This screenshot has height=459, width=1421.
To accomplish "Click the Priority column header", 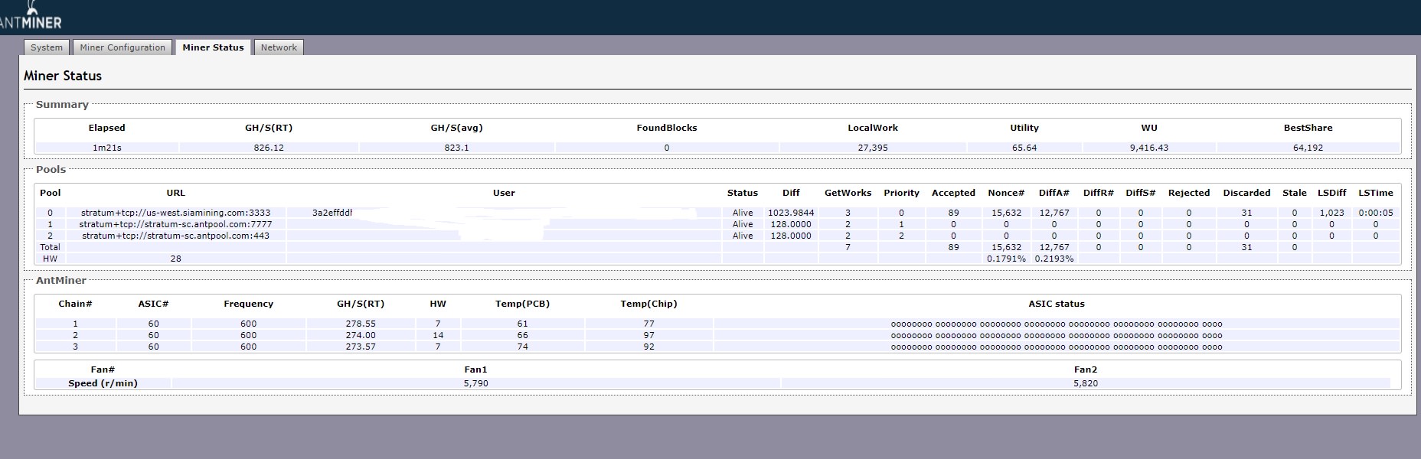I will pos(901,193).
